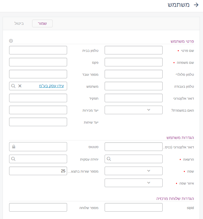203x219 pixels.
Task: Select the דואר אלקטרוני input box
Action: coord(134,98)
